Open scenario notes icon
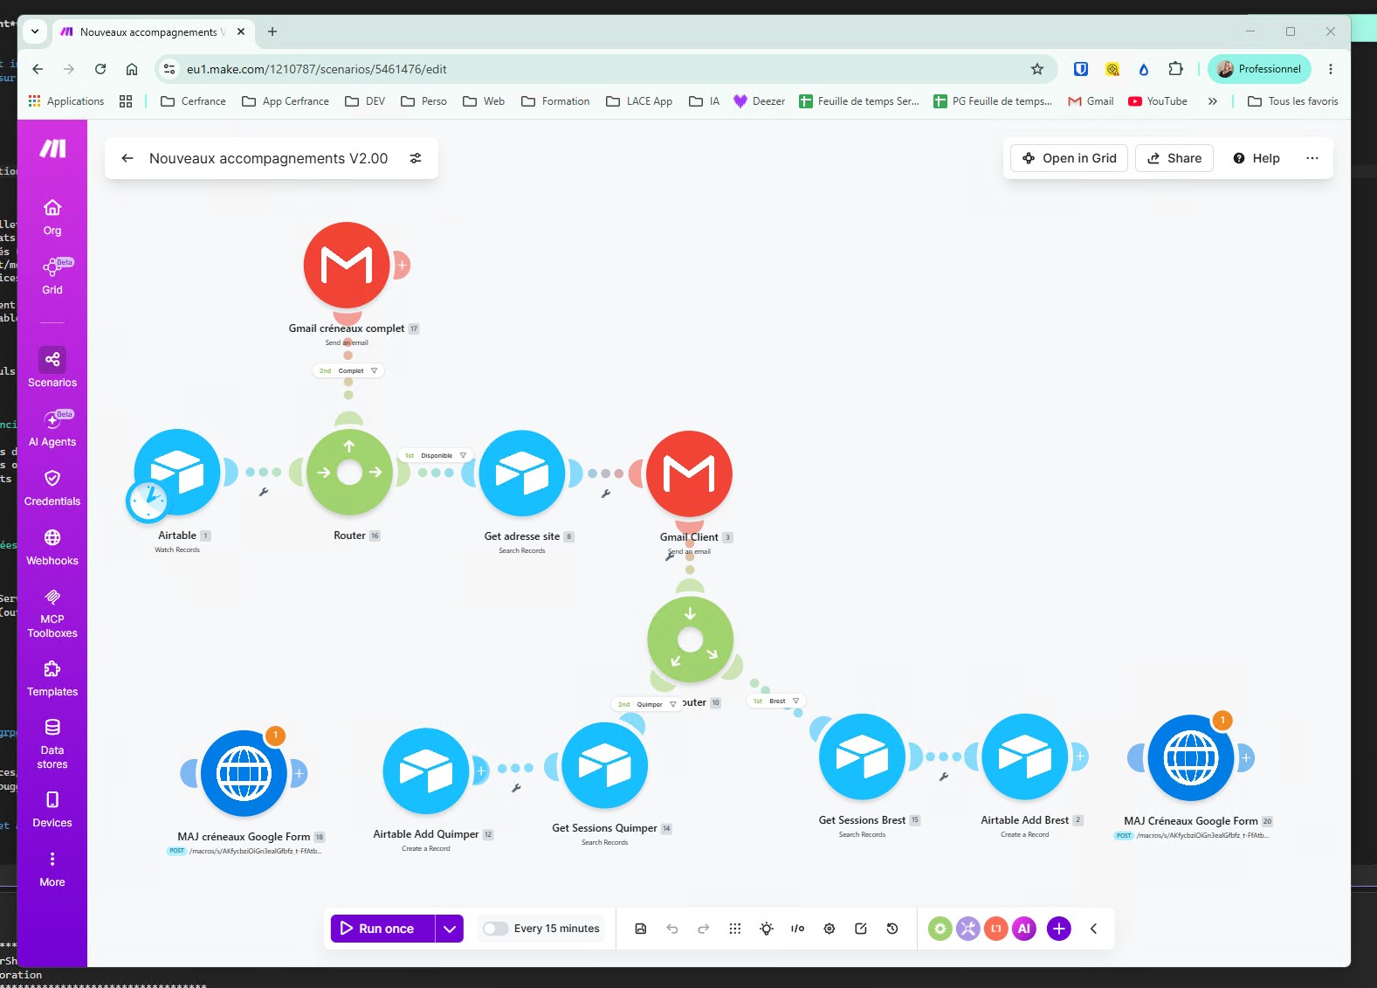Viewport: 1377px width, 988px height. pos(861,929)
